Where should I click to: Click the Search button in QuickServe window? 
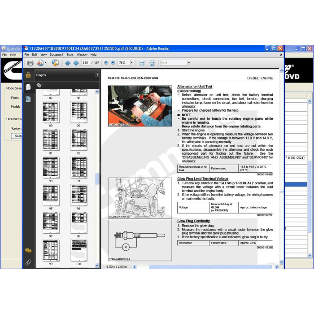coord(17,136)
